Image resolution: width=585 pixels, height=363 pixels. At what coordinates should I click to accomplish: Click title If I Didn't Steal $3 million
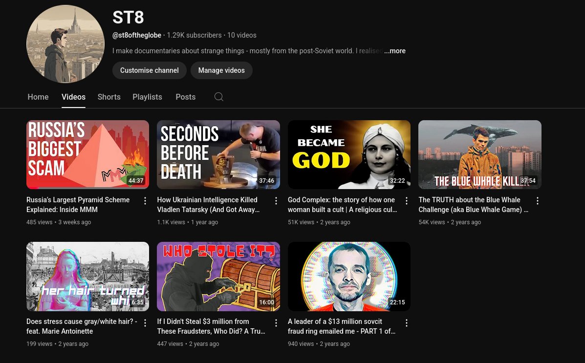coord(211,326)
